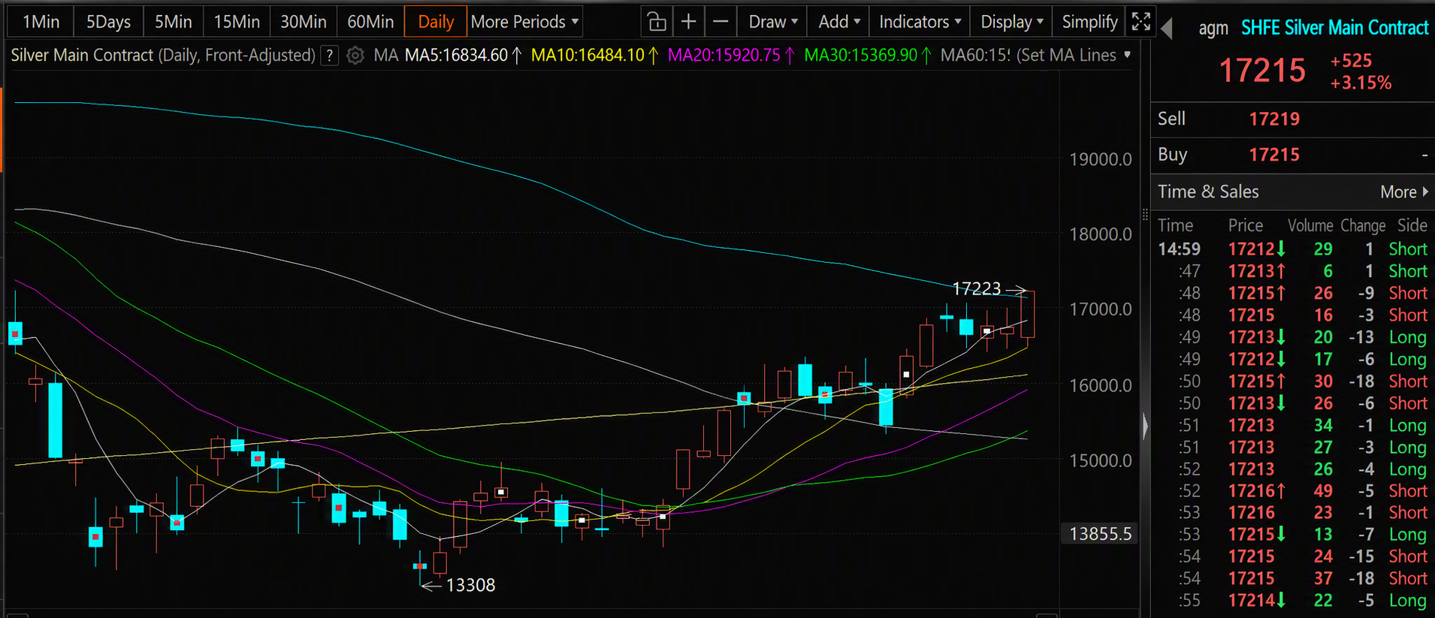Click the 19000.0 axis label
Image resolution: width=1435 pixels, height=618 pixels.
point(1100,159)
